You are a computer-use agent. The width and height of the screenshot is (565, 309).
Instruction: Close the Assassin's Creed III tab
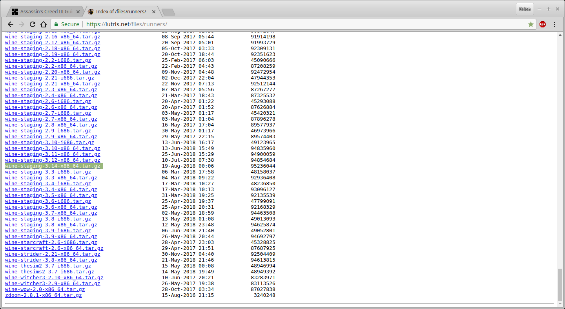point(78,12)
